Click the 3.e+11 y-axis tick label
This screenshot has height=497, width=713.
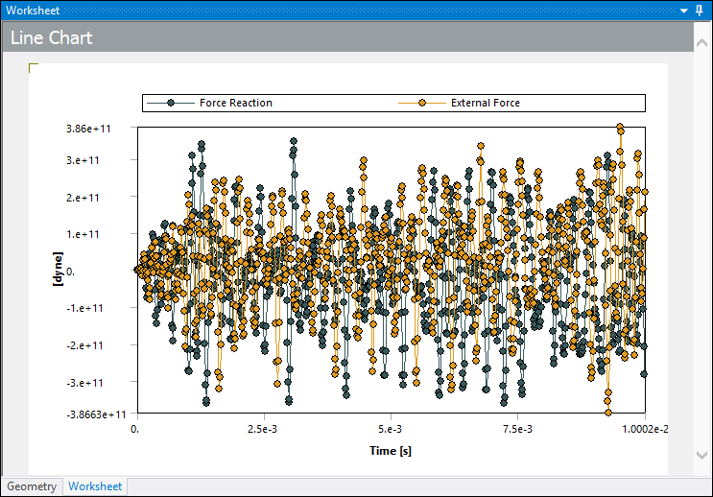coord(83,160)
